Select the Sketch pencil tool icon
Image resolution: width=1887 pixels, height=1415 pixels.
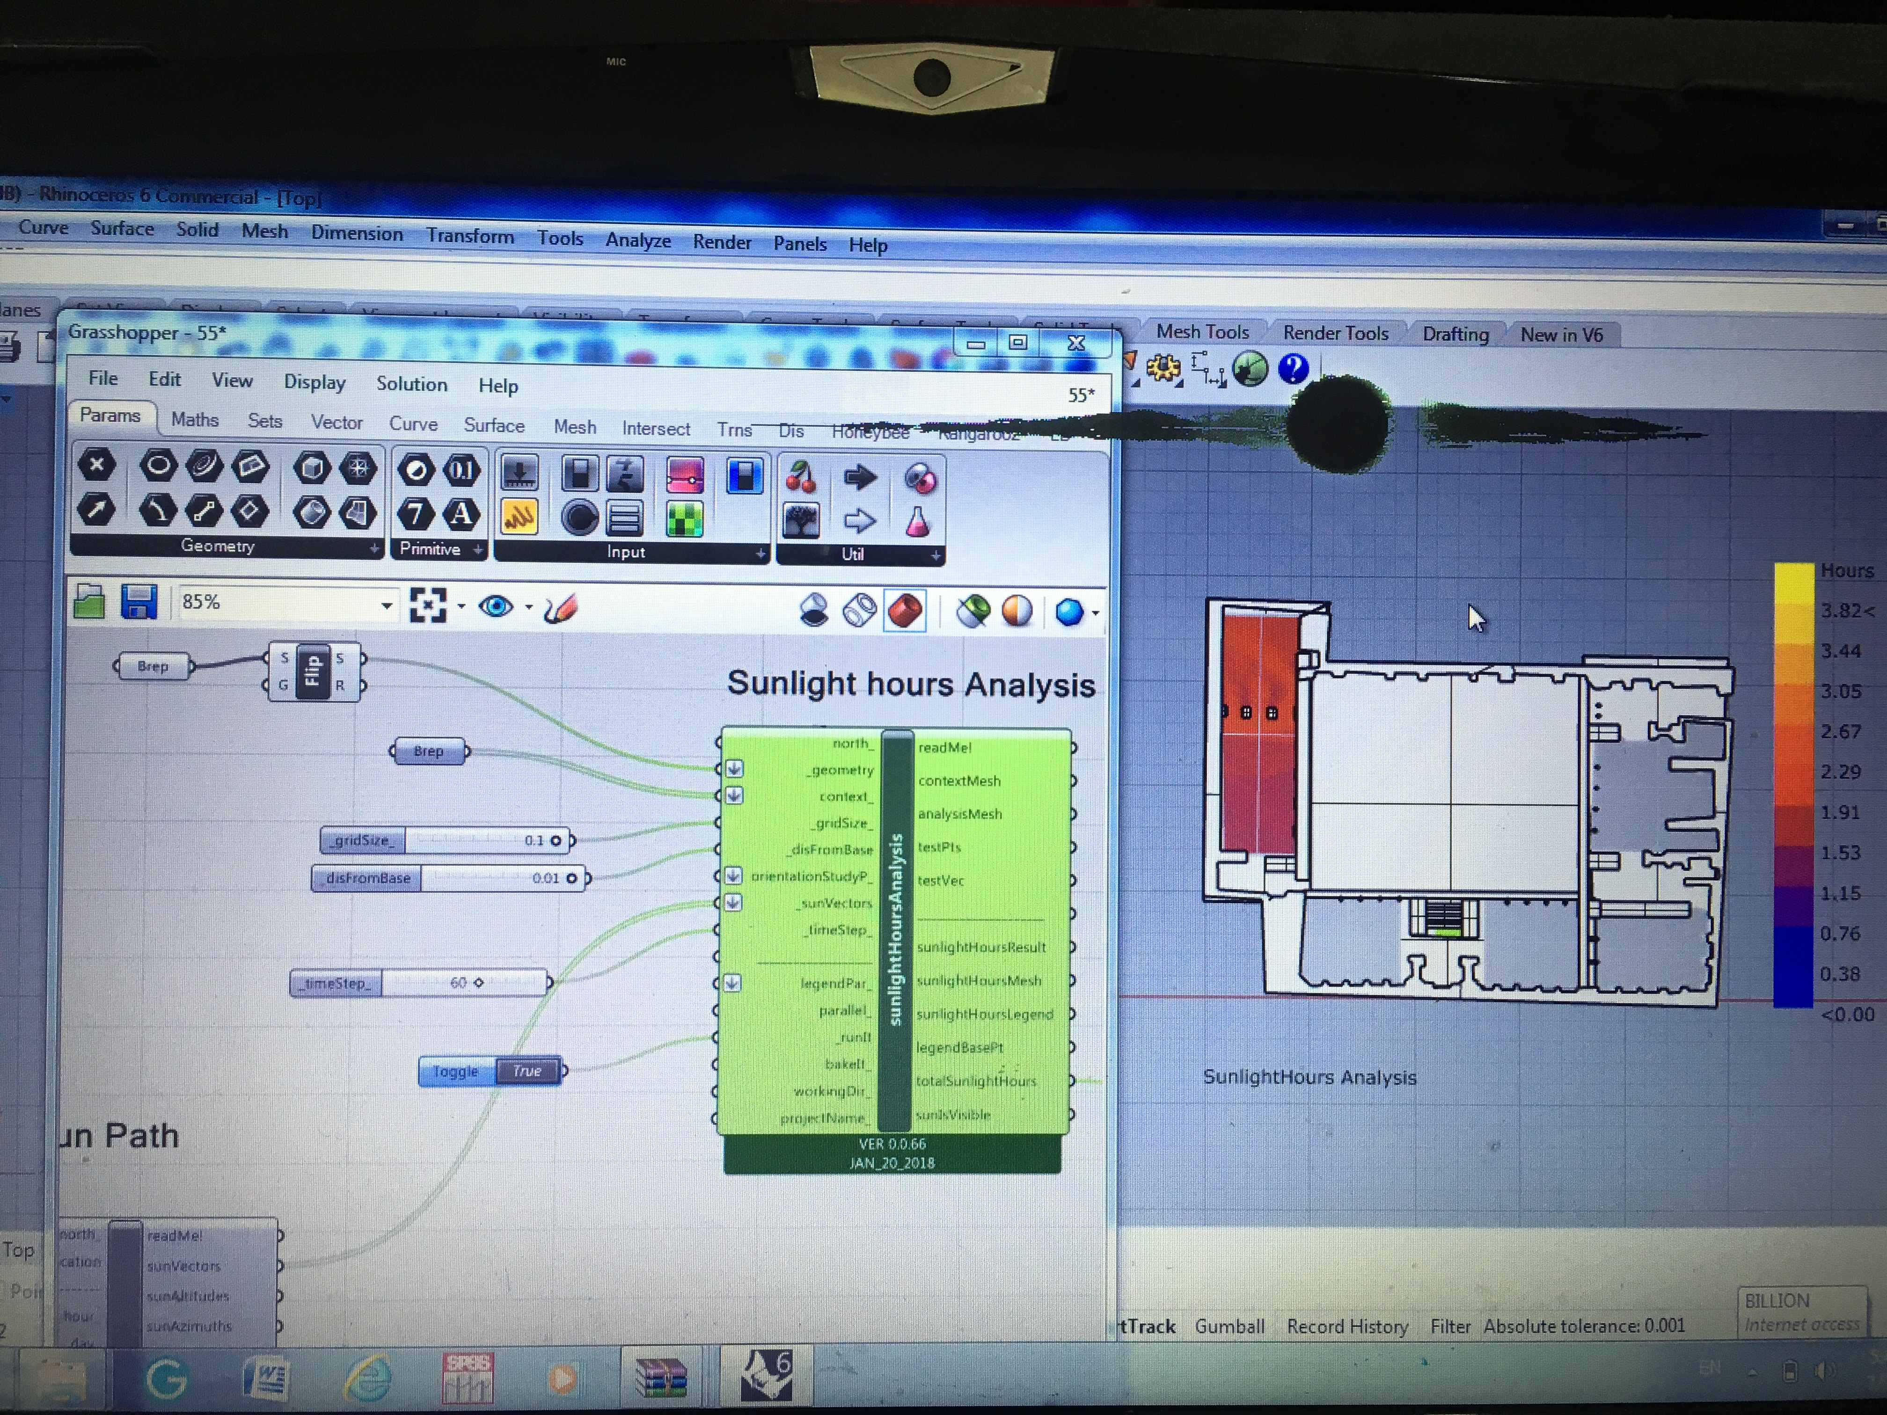tap(561, 608)
